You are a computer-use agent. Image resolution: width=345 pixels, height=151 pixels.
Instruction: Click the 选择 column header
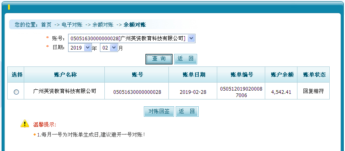point(16,74)
